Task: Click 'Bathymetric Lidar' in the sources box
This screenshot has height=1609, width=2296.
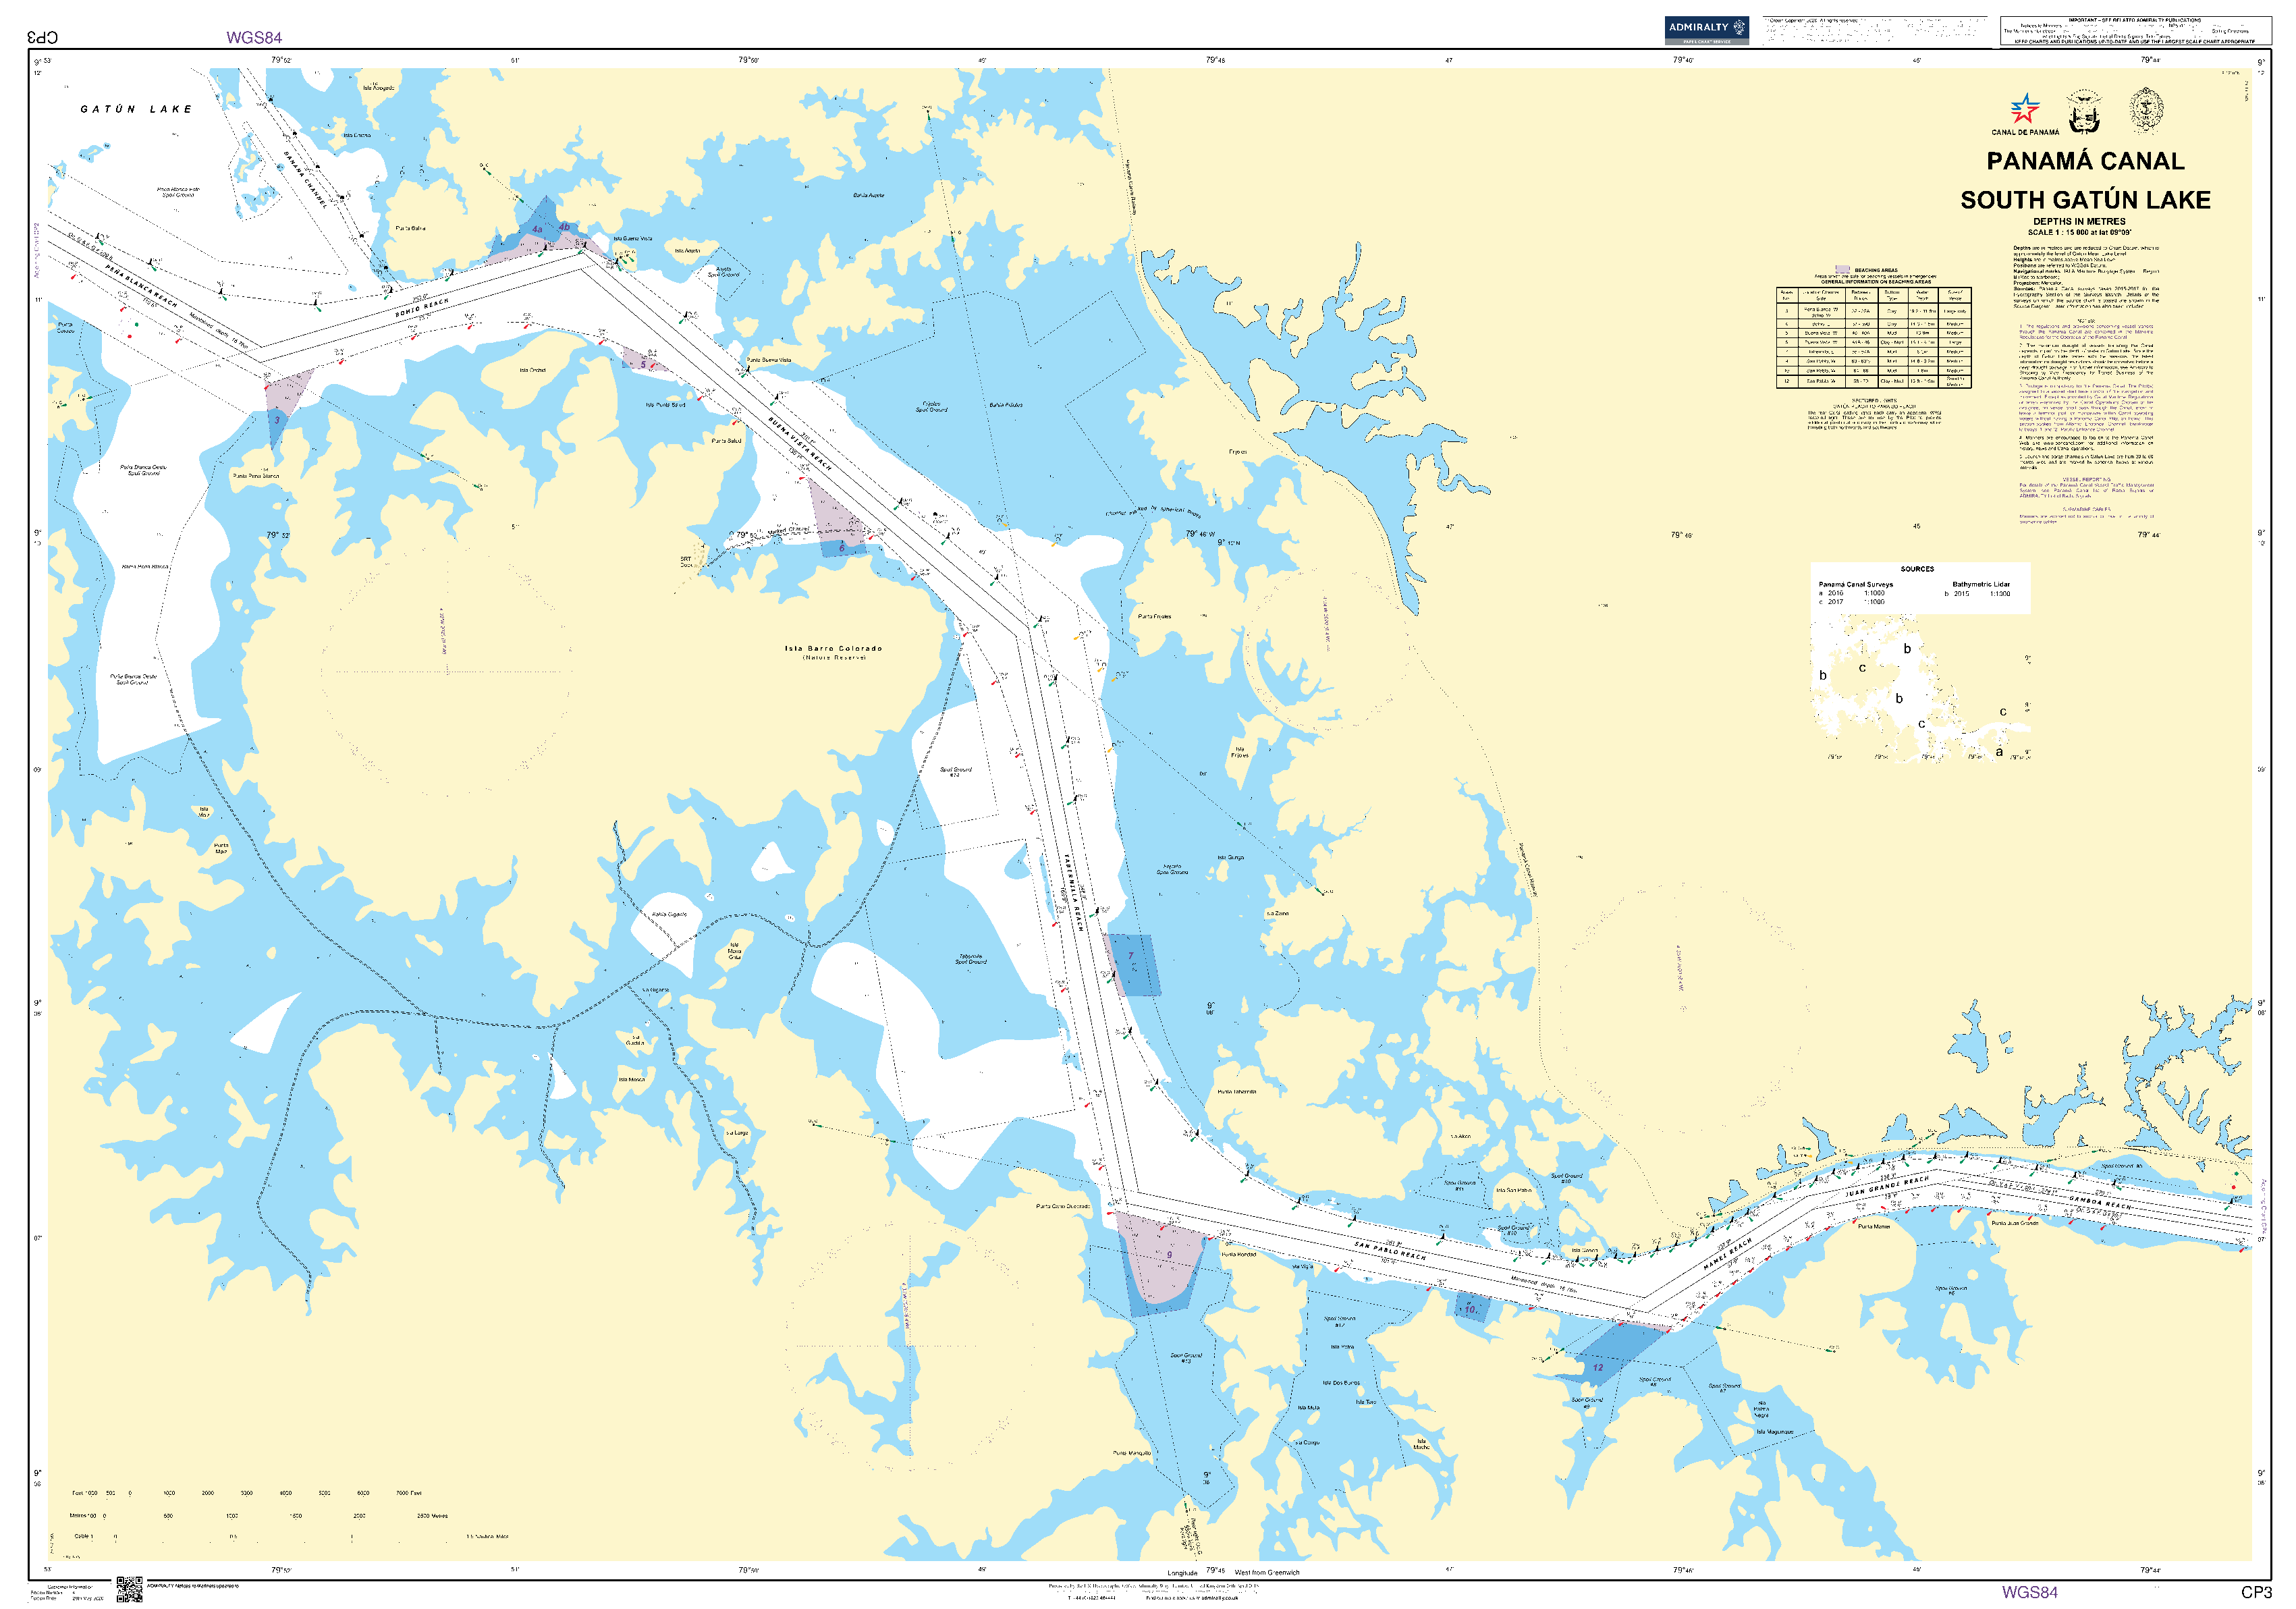Action: coord(1981,584)
